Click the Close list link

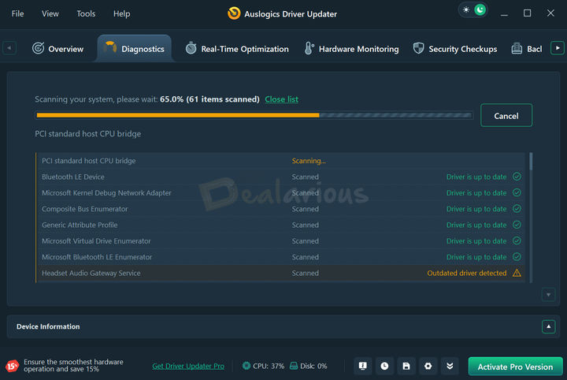tap(281, 99)
